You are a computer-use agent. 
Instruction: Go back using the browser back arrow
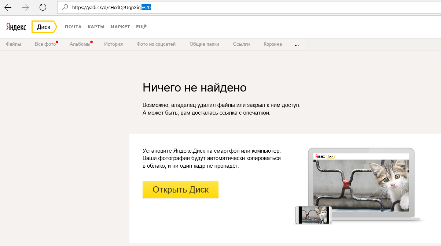pyautogui.click(x=8, y=7)
